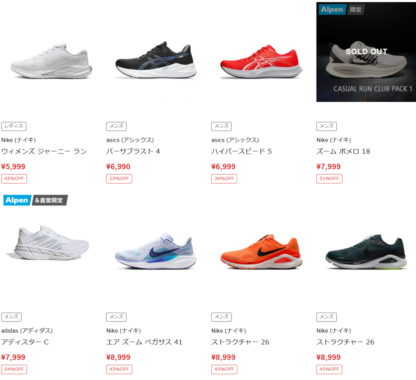
Task: Click the ¥6,990 price of Versablast
Action: coord(118,166)
